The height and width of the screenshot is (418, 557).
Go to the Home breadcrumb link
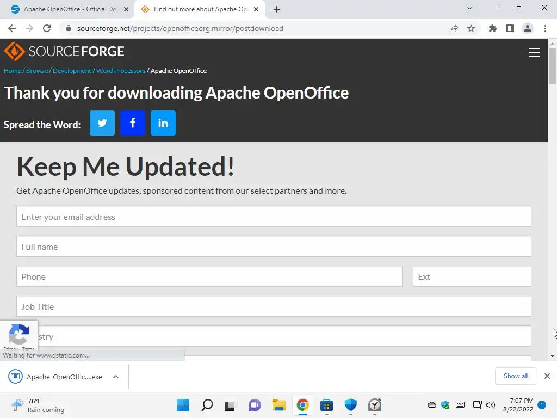[x=13, y=71]
